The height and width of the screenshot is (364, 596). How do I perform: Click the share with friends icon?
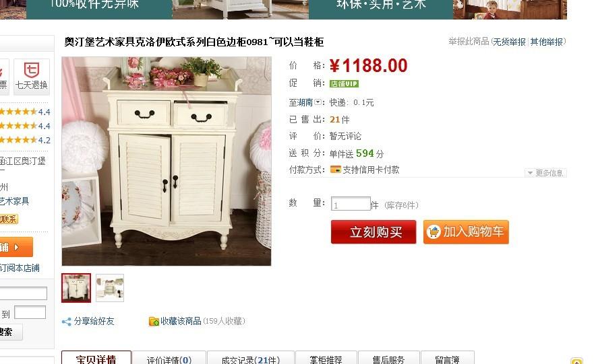pyautogui.click(x=67, y=322)
